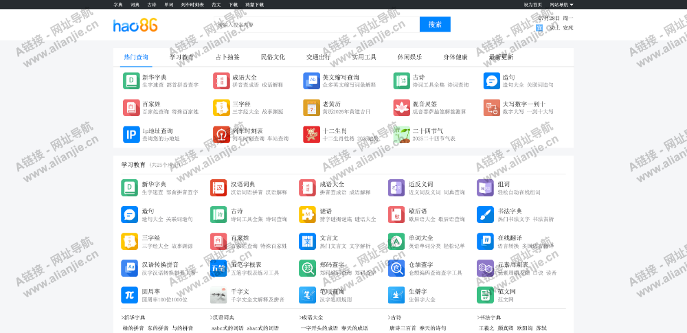Open the 大写数字一到十 icon
Viewport: 687px width, 333px height.
[x=492, y=108]
